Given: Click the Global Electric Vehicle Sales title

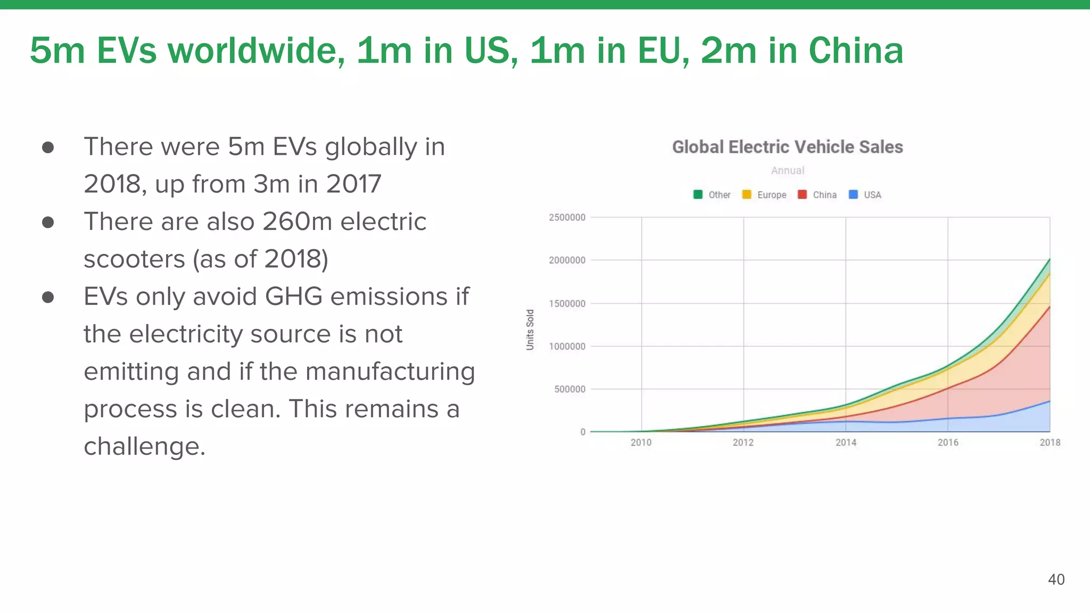Looking at the screenshot, I should pos(787,147).
